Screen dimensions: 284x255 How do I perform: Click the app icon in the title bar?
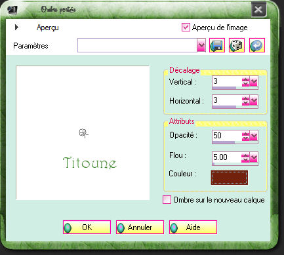12,10
